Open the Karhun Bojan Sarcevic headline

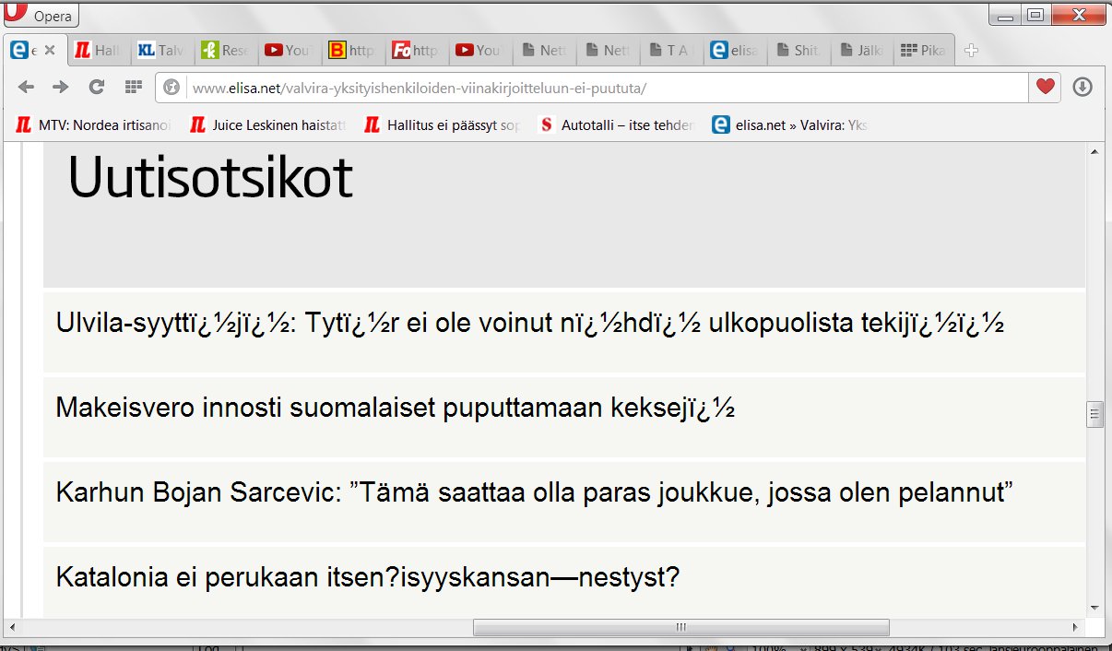535,492
